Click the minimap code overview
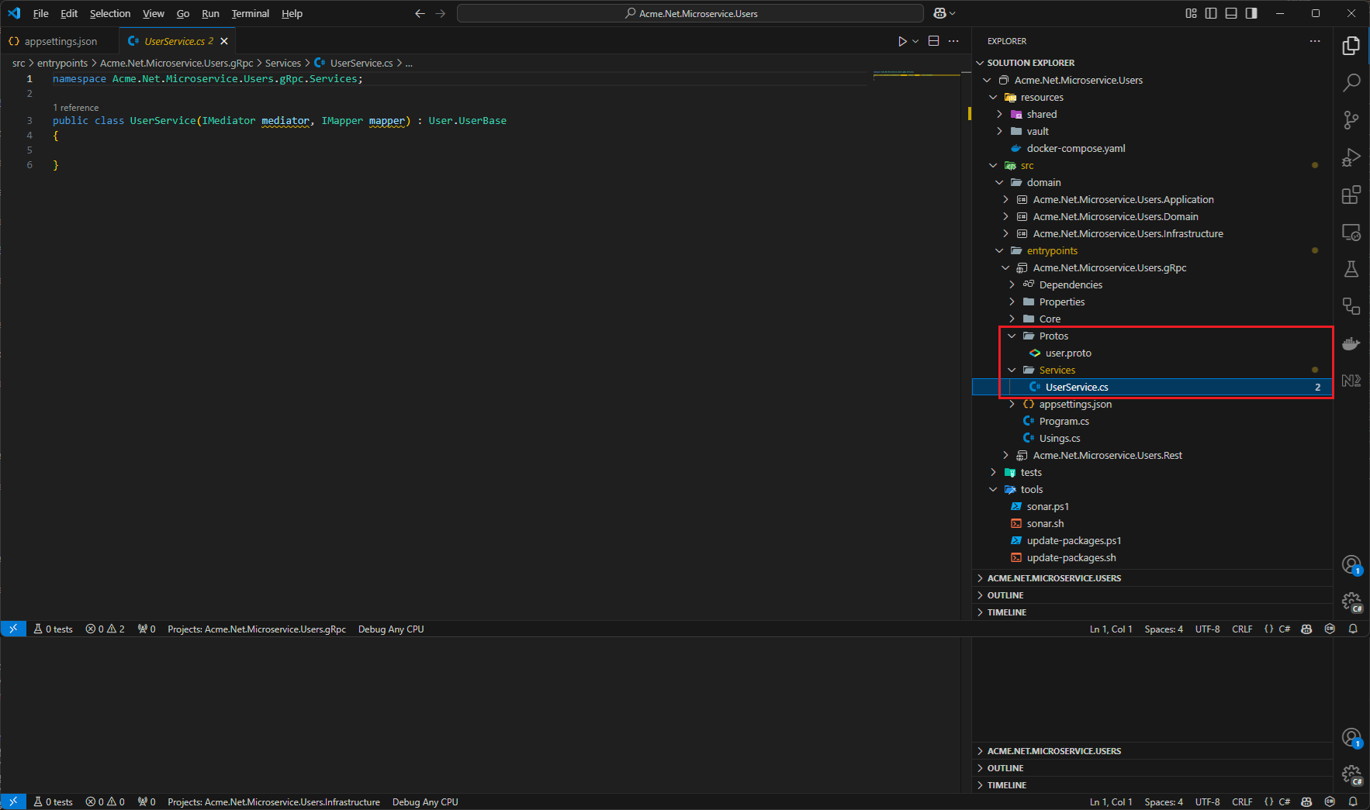Image resolution: width=1370 pixels, height=810 pixels. coord(916,74)
